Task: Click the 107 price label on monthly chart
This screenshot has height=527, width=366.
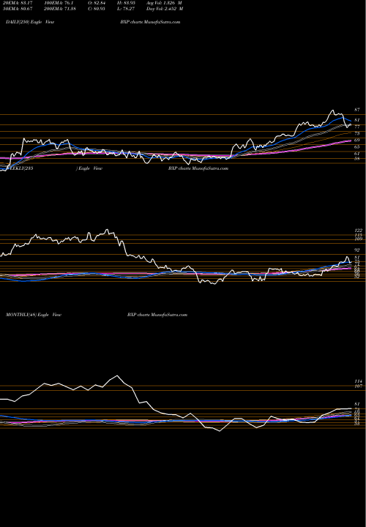Action: coord(358,386)
